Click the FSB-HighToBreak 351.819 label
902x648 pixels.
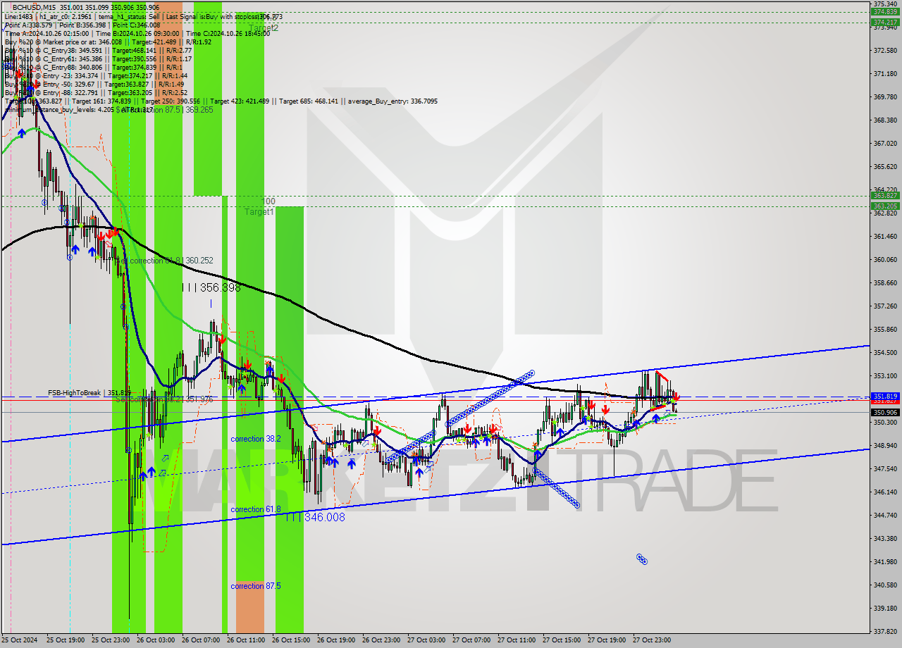pyautogui.click(x=89, y=393)
